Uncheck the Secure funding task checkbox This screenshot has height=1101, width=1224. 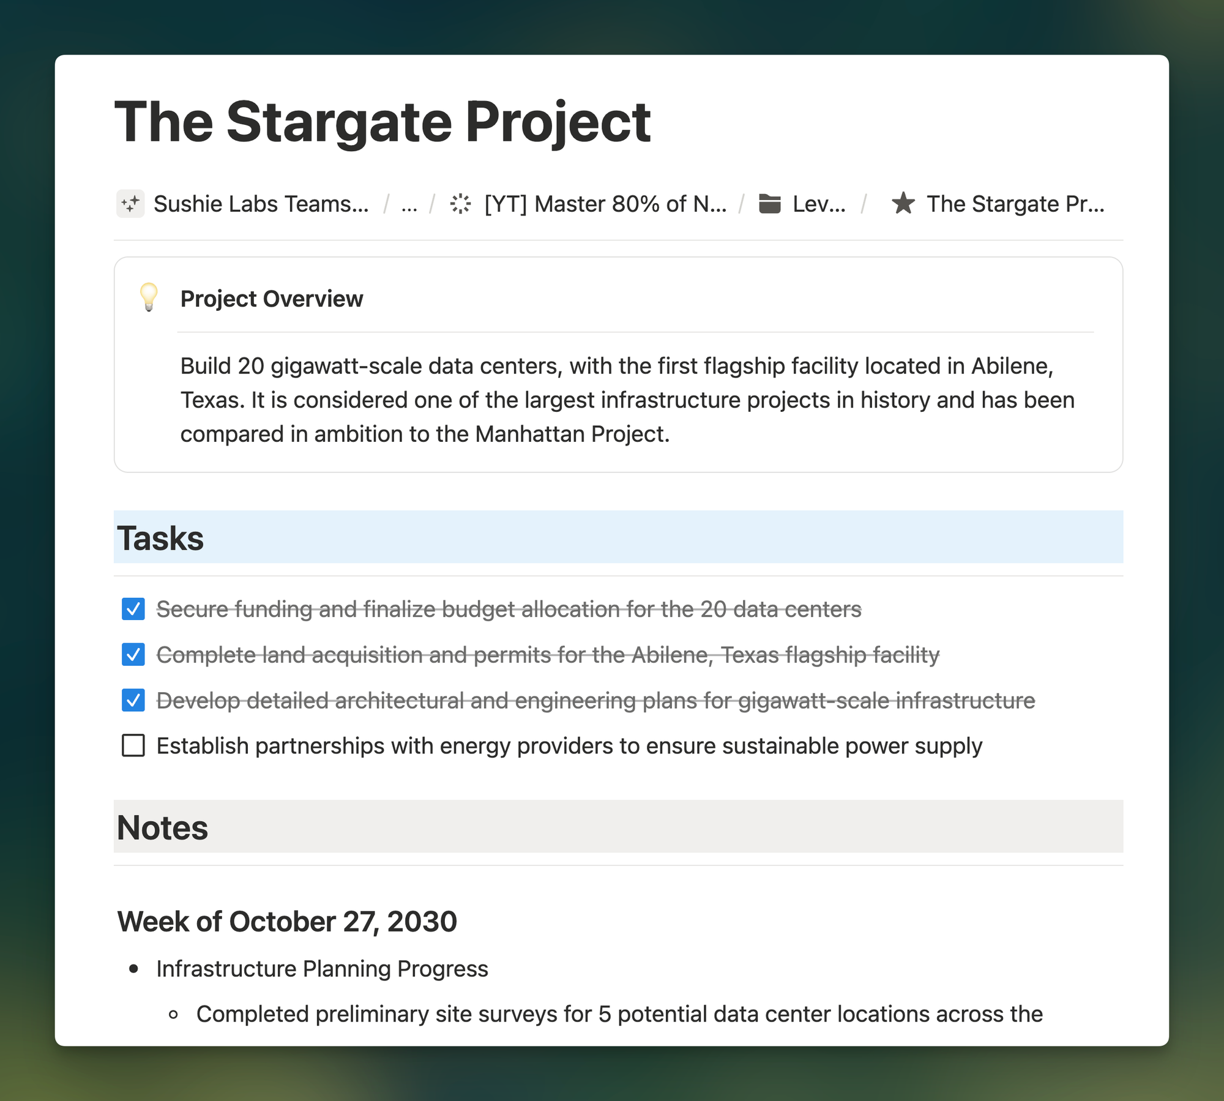pos(133,609)
